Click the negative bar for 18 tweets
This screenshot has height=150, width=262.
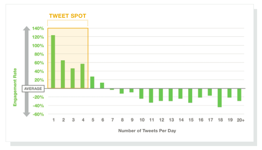219,98
